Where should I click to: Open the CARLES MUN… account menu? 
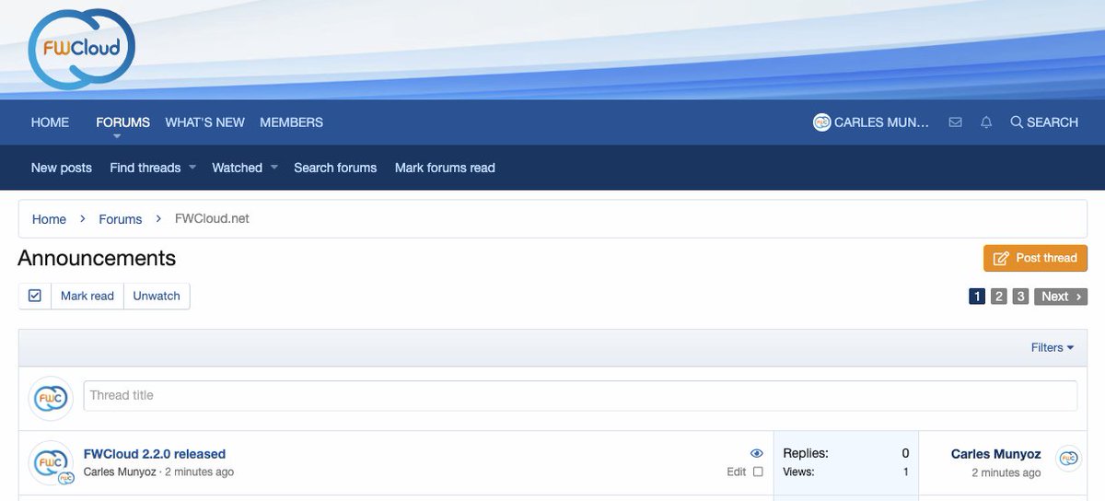(872, 122)
